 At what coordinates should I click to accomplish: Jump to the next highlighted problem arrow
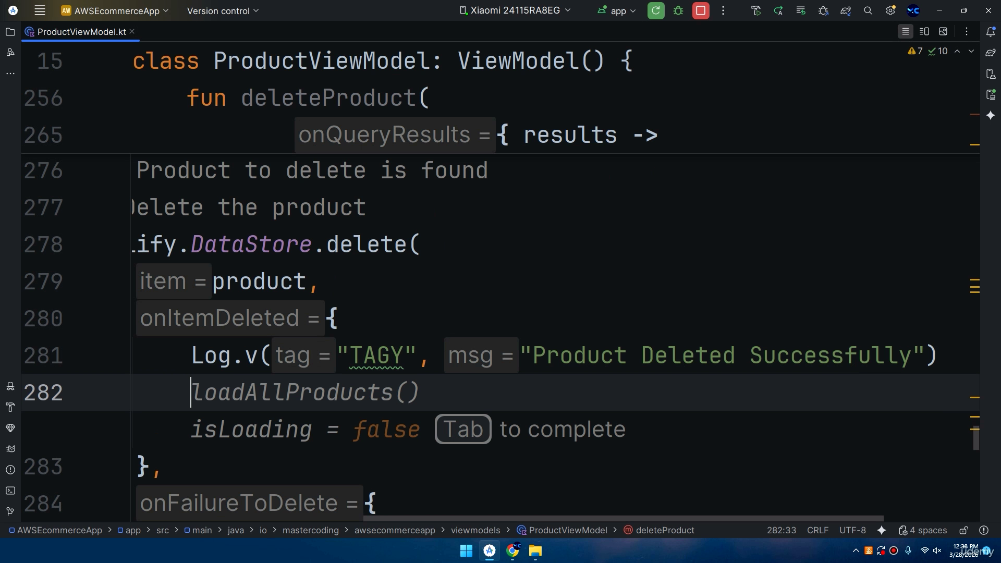(971, 51)
